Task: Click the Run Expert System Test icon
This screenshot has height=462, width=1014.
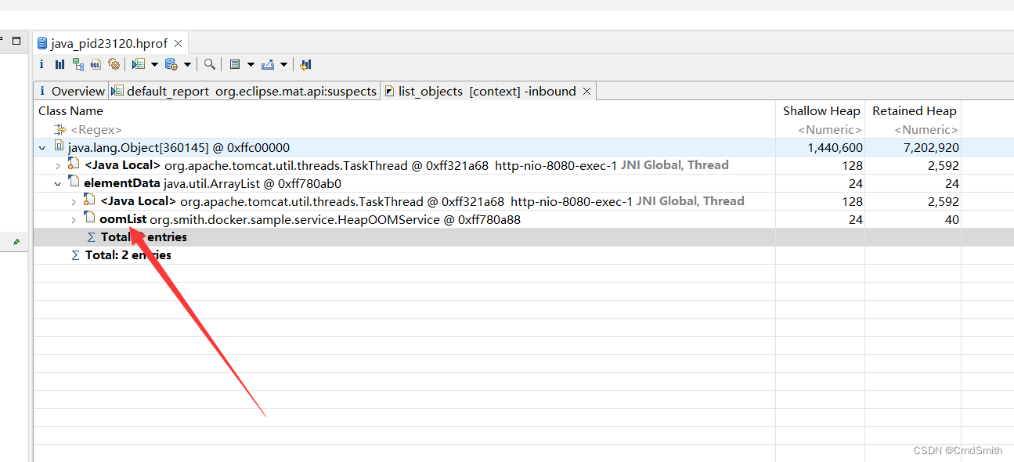Action: tap(139, 64)
